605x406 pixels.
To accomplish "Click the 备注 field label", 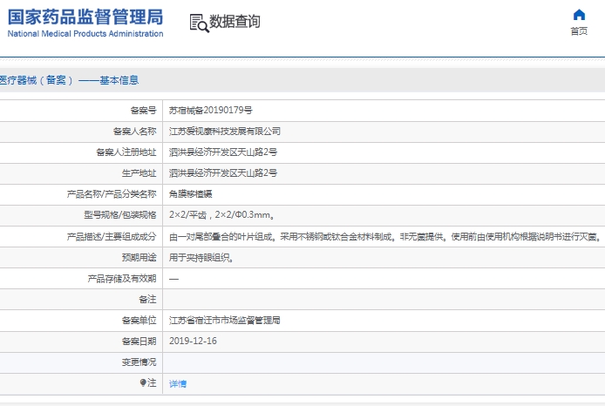I will pyautogui.click(x=148, y=300).
